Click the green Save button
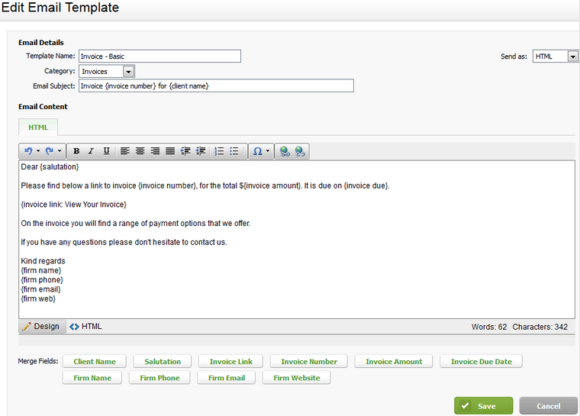Screen dimensions: 580x416 tap(483, 406)
